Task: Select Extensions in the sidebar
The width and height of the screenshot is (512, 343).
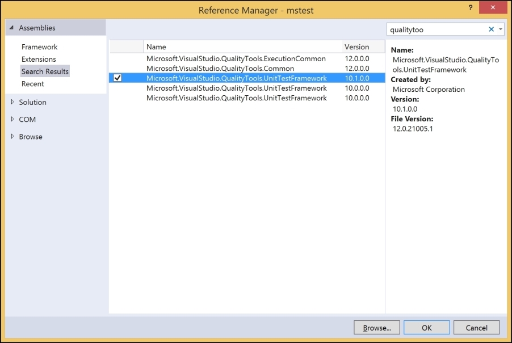Action: tap(39, 59)
